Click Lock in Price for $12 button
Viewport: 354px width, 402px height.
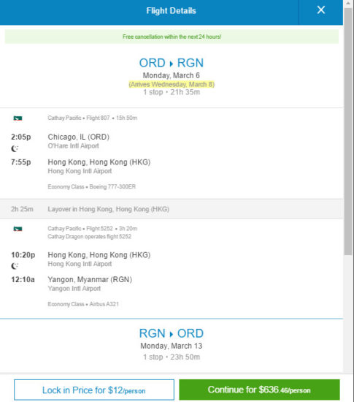coord(94,390)
